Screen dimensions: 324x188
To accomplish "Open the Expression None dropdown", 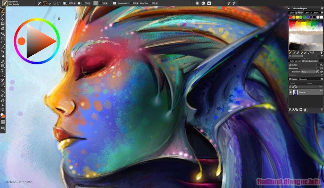I will (x=308, y=72).
